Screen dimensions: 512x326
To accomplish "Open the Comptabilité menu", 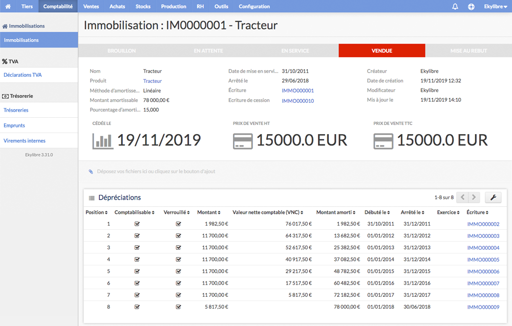I will coord(58,6).
